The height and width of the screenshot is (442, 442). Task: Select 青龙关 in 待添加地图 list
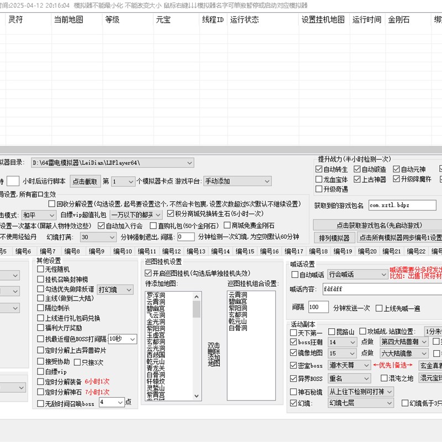pos(156,368)
